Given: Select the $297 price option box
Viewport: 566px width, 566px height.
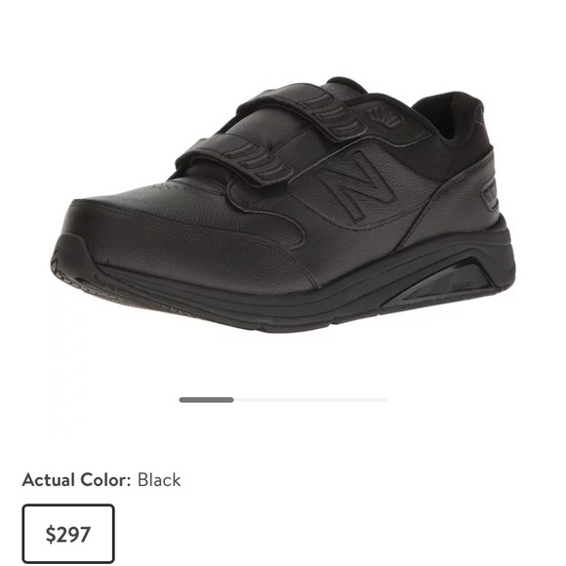Looking at the screenshot, I should (x=68, y=534).
